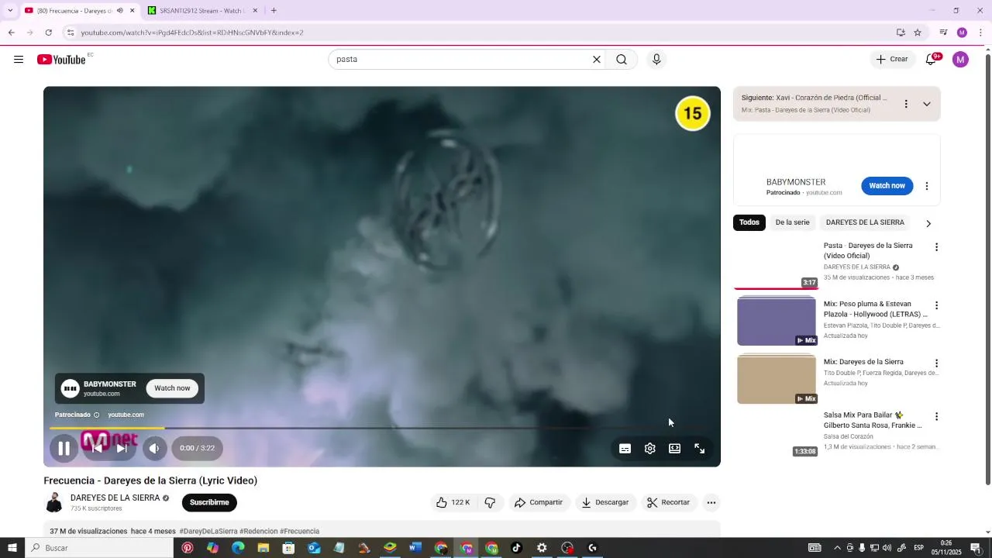Open the YouTube account avatar menu

[960, 60]
